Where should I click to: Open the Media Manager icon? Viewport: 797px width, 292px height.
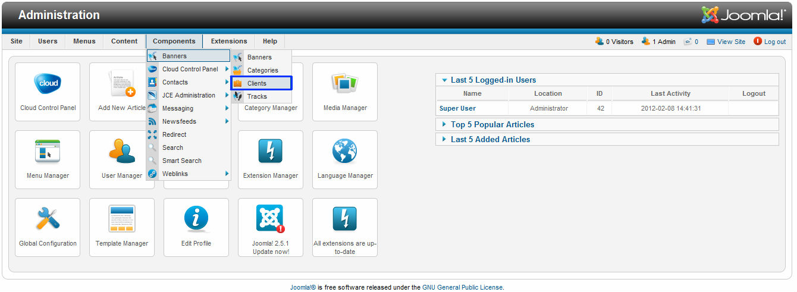pos(345,92)
